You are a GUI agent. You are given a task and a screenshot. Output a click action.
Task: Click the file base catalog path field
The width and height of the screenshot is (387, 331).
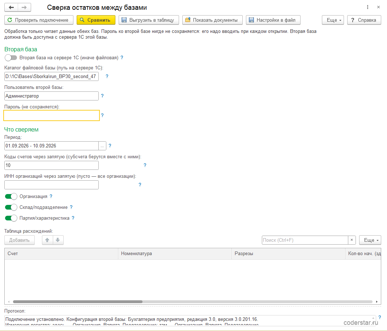pos(52,77)
